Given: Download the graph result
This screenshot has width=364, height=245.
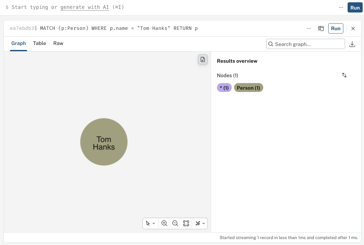Looking at the screenshot, I should 352,44.
